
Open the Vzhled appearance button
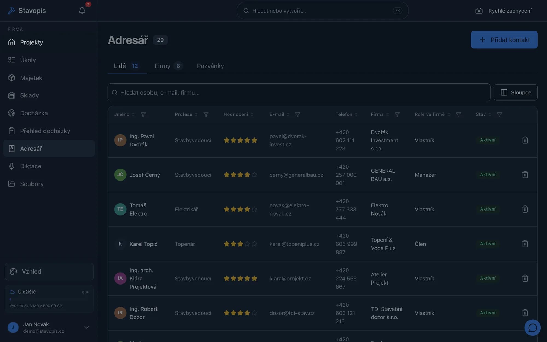pos(49,271)
